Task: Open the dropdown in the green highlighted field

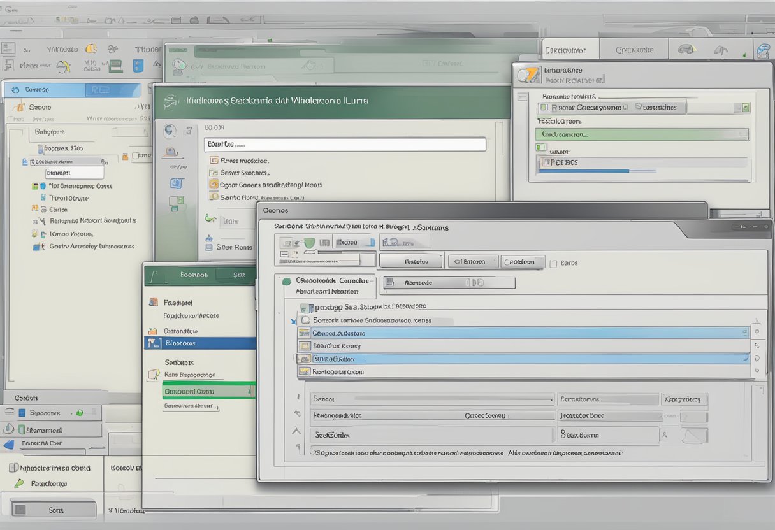Action: 742,135
